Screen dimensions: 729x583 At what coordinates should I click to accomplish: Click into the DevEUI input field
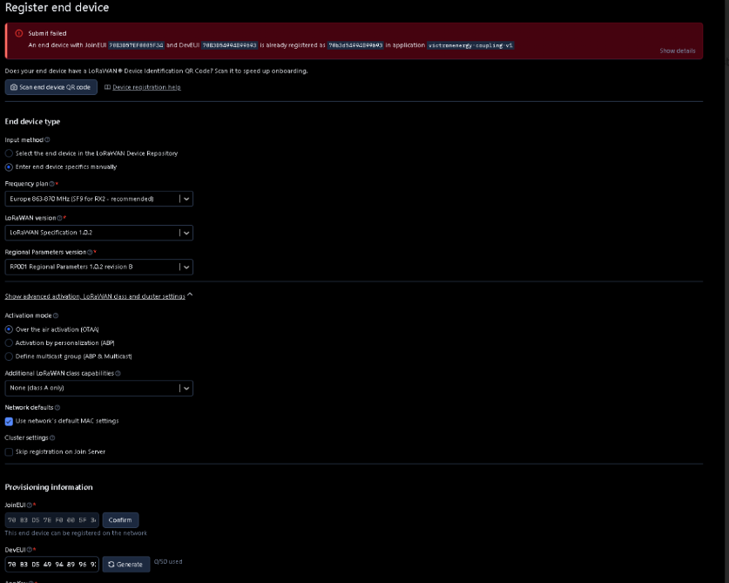click(x=52, y=564)
